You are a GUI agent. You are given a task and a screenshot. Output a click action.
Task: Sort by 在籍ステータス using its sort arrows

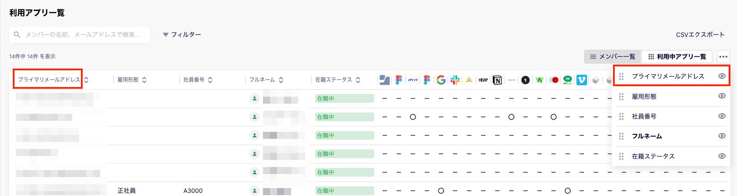tap(358, 80)
